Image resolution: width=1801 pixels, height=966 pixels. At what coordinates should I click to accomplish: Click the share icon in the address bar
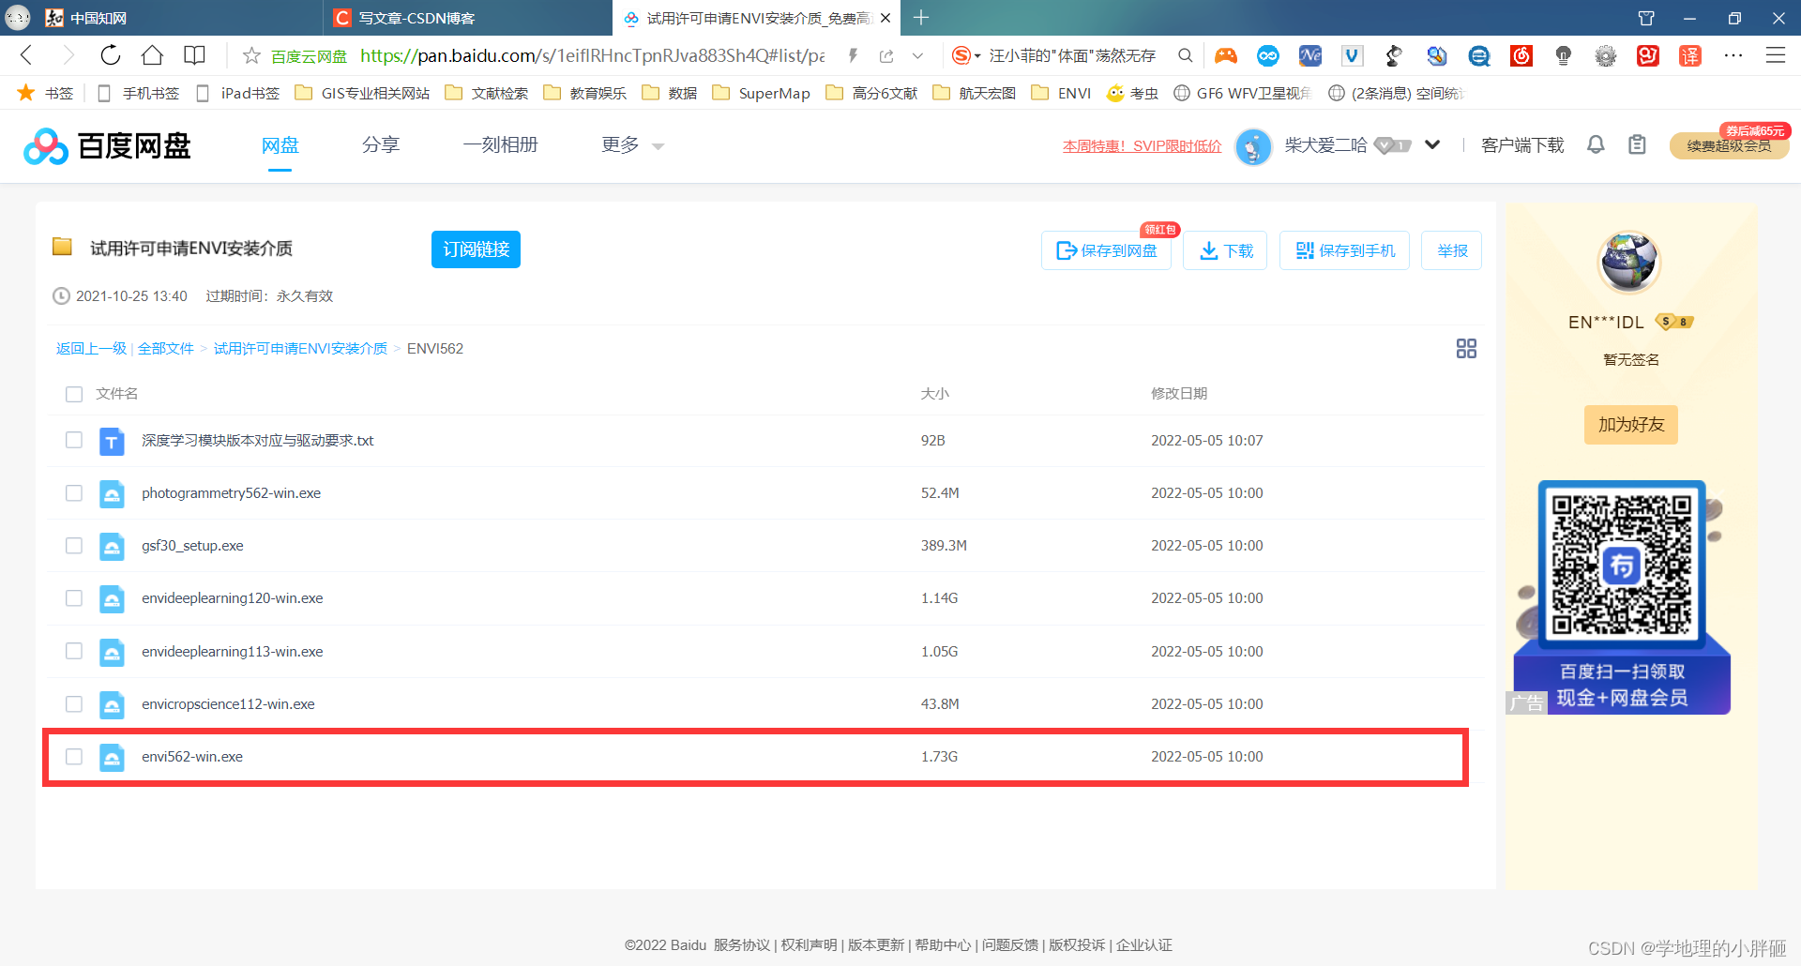coord(886,56)
